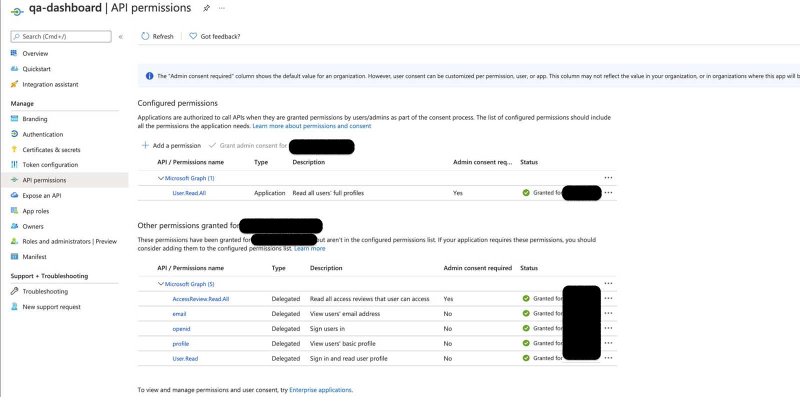Image resolution: width=800 pixels, height=397 pixels.
Task: Open the User.Read permission link
Action: coord(185,358)
